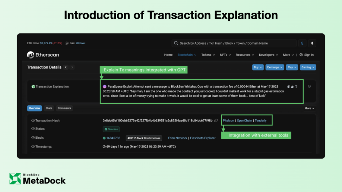
Task: Open the Tokens dropdown menu
Action: click(x=209, y=55)
